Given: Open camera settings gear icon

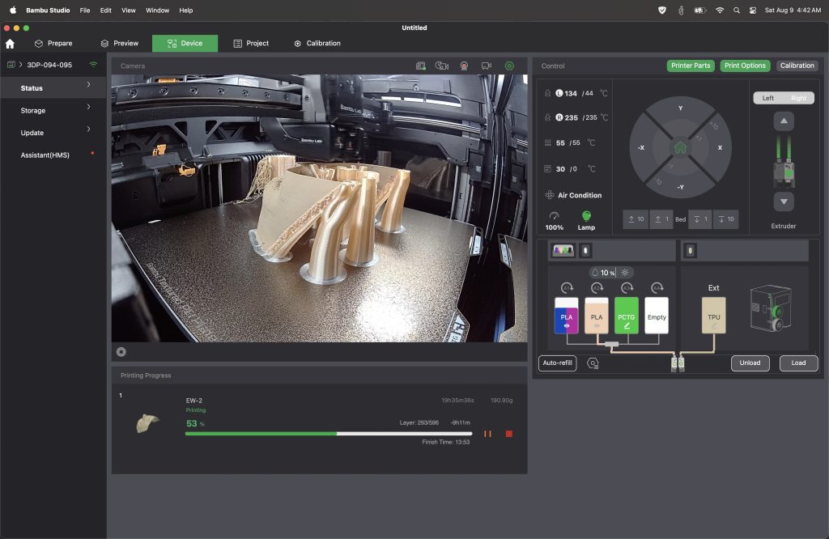Looking at the screenshot, I should pos(509,66).
